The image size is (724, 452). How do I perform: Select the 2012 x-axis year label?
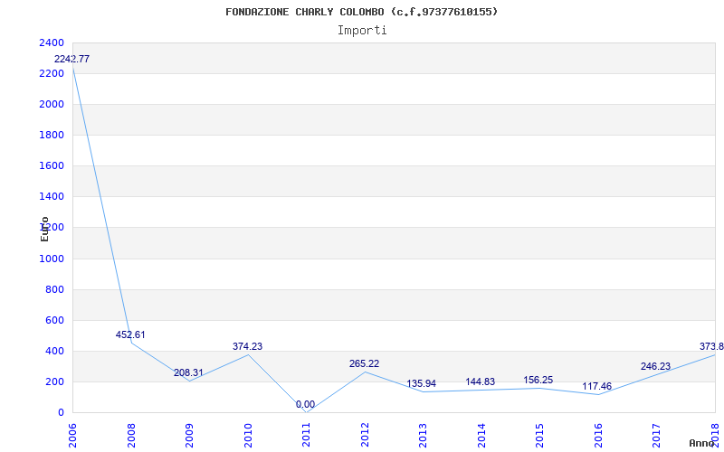pos(365,435)
